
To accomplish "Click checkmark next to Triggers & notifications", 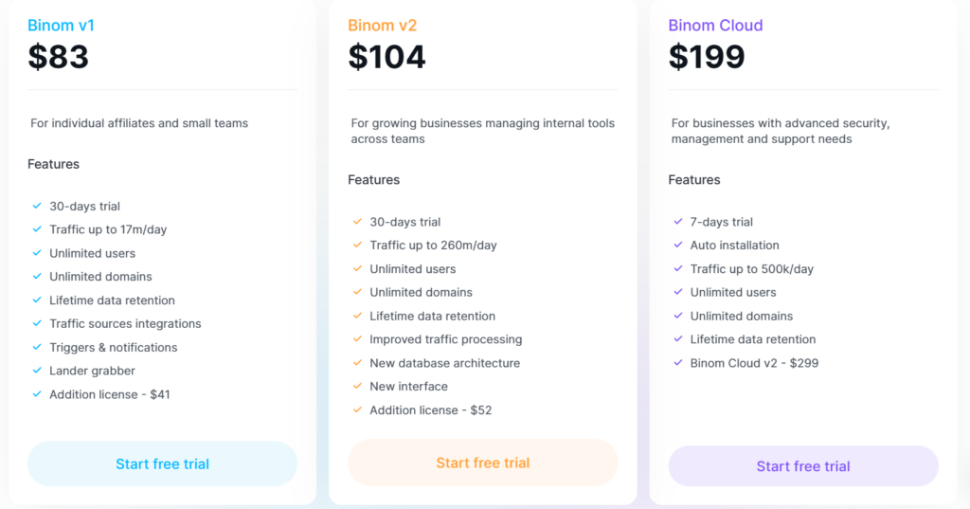I will tap(37, 347).
